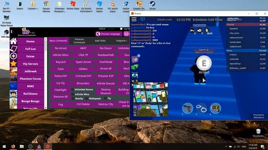Screen dimensions: 268x150
Task: Click the crawl action icon labeled C
Action: point(192,30)
